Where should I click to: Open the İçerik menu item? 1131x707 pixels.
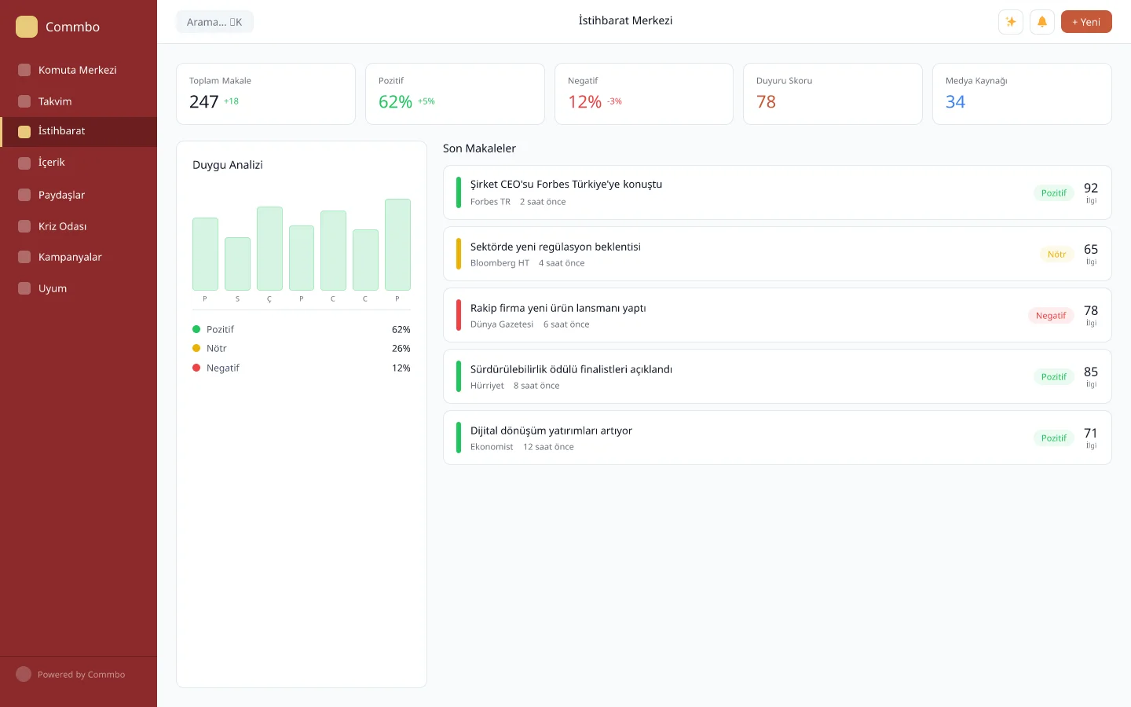[52, 163]
